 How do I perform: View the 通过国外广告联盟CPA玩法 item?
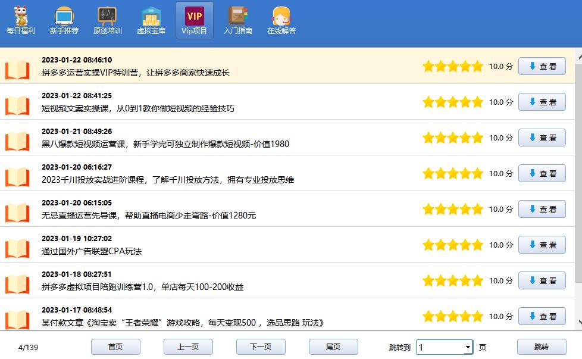pos(542,244)
